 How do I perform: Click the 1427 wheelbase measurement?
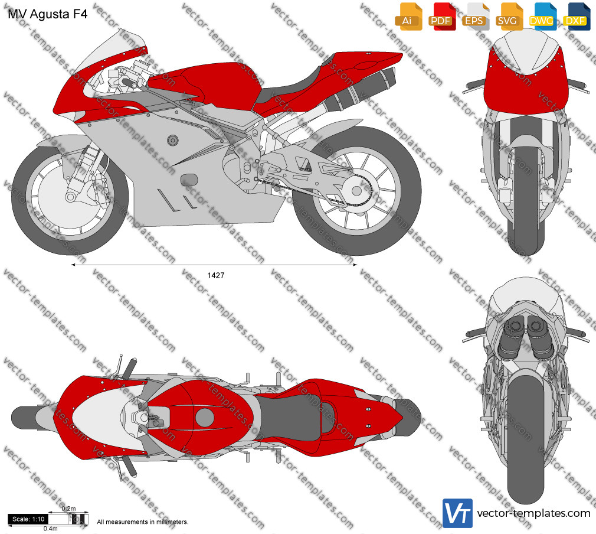(215, 275)
